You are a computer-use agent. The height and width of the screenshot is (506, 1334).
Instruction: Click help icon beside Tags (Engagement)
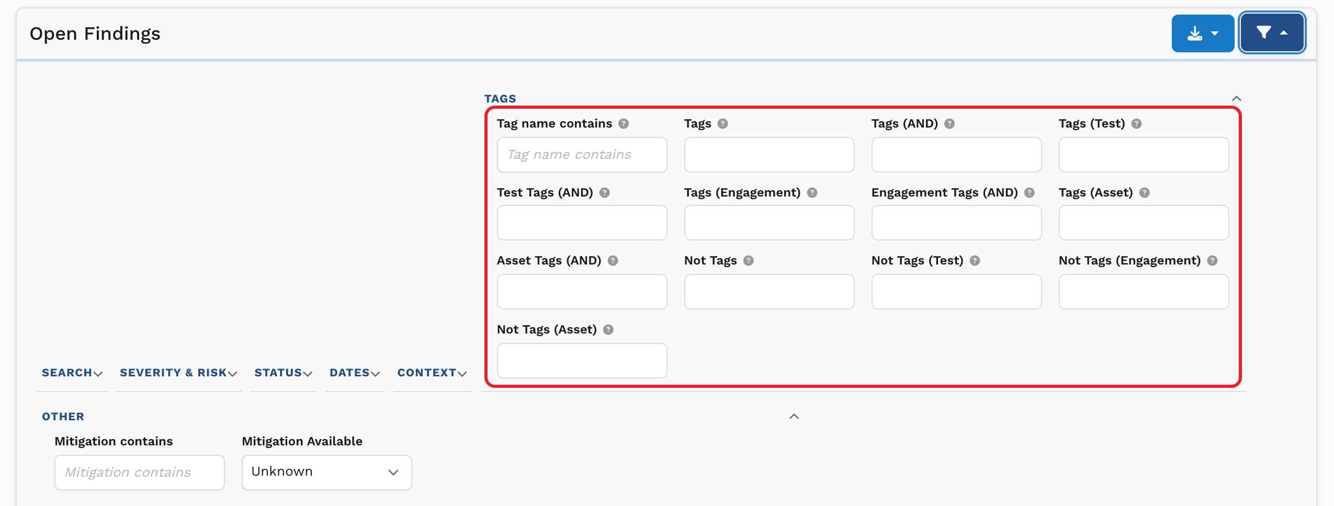pos(812,193)
